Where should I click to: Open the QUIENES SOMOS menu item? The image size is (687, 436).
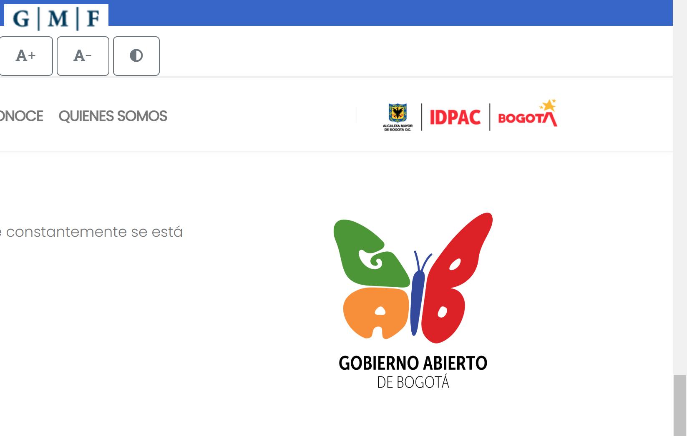click(113, 116)
